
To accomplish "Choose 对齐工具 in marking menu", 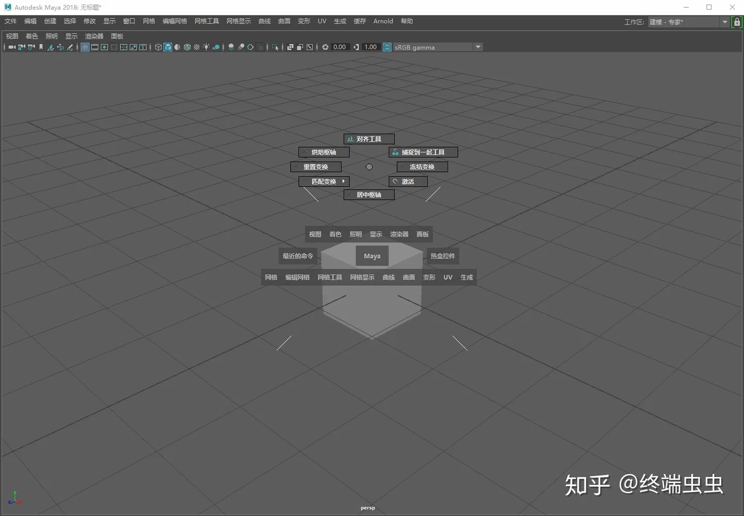I will tap(369, 139).
